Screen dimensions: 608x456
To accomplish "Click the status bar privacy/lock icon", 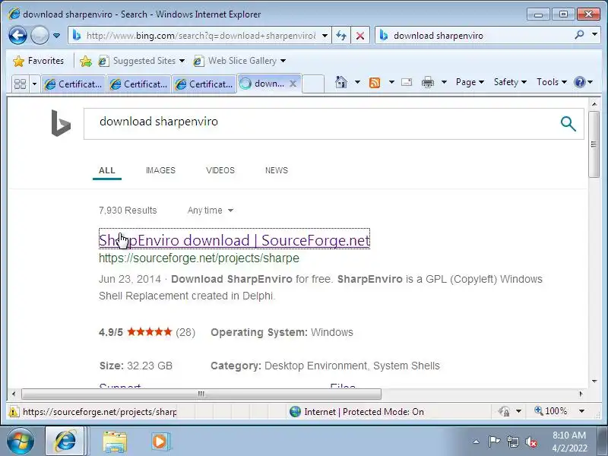I will click(x=504, y=411).
